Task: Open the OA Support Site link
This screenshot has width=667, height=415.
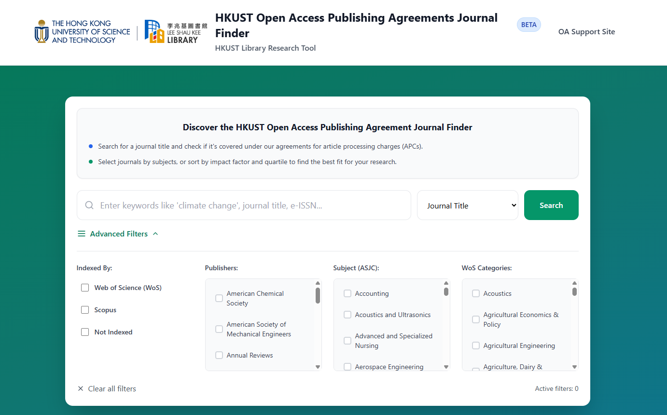Action: click(x=586, y=32)
